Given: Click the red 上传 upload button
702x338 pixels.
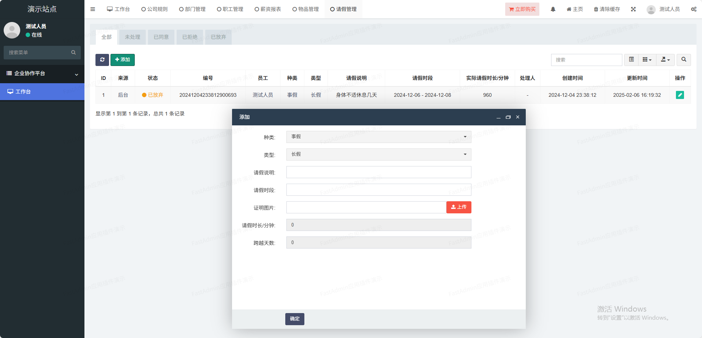Looking at the screenshot, I should [x=459, y=207].
